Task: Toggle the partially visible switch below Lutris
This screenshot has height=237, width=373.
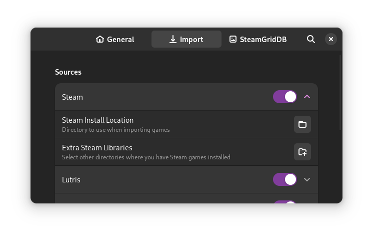Action: 285,202
